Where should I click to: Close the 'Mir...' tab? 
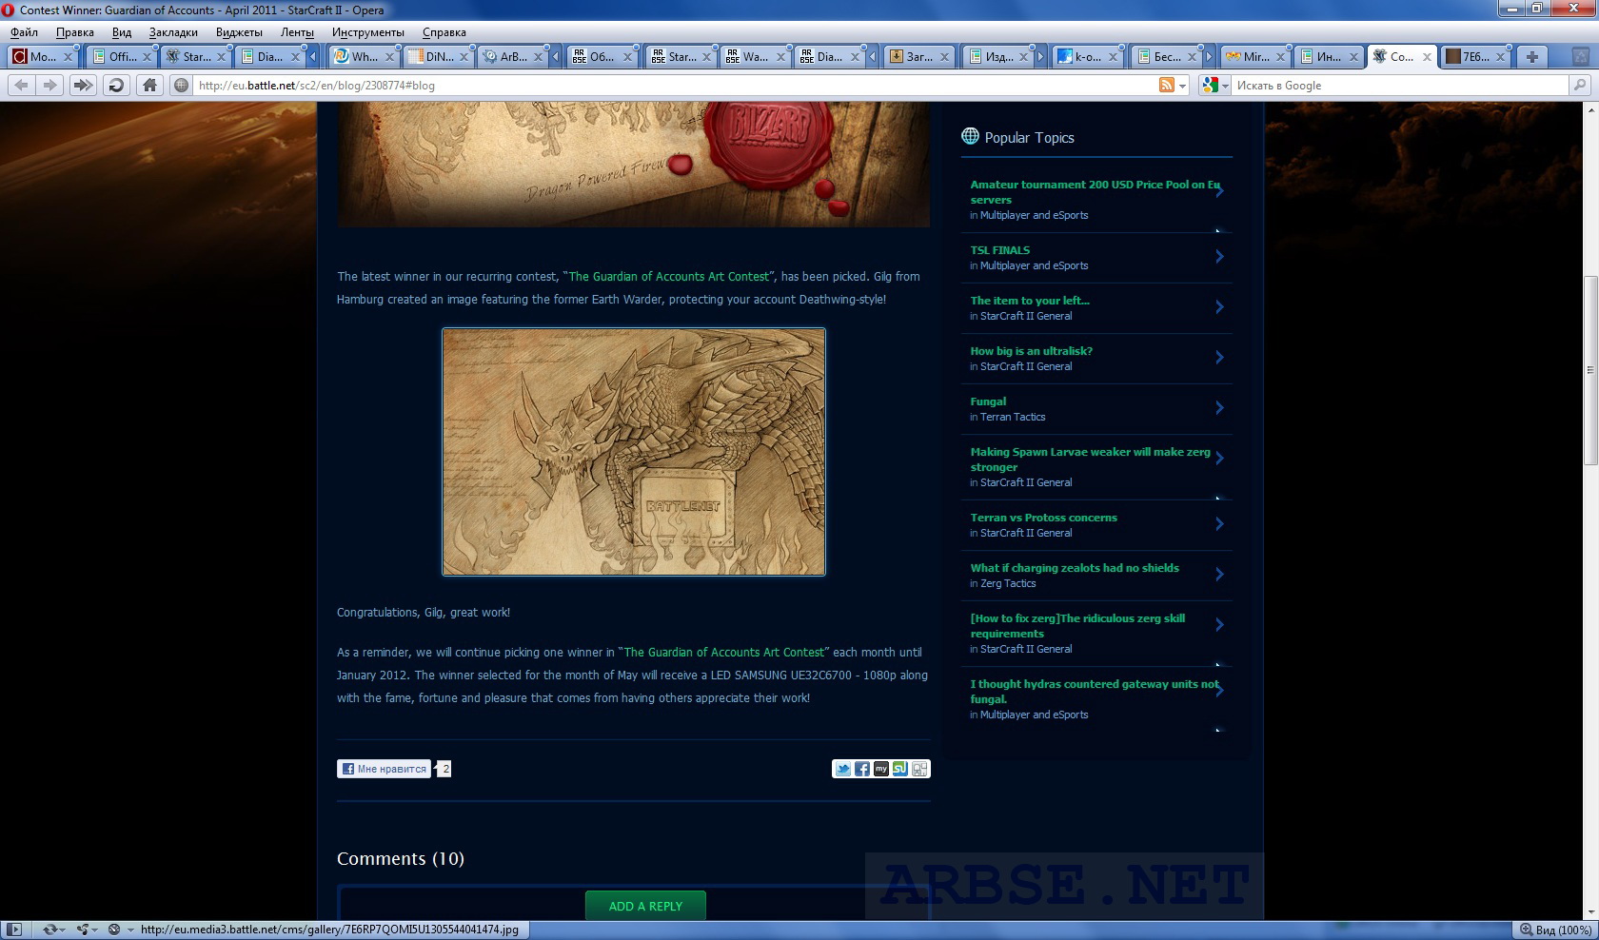click(1280, 57)
